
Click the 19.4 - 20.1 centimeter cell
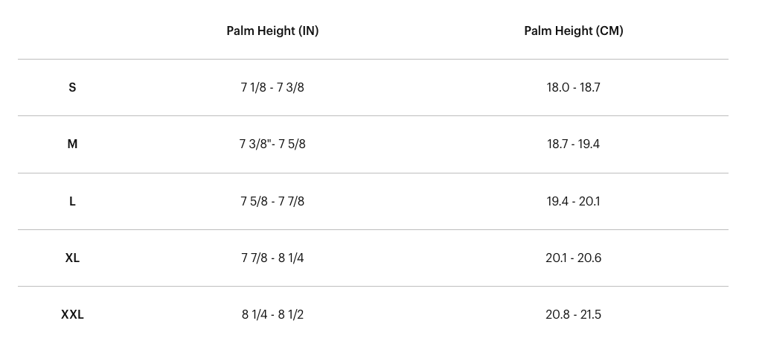(x=573, y=201)
